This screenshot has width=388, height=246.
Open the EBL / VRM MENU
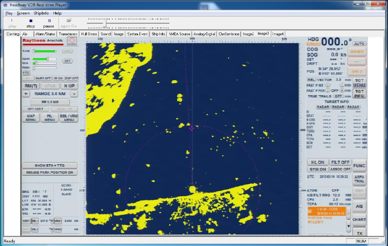pyautogui.click(x=69, y=118)
